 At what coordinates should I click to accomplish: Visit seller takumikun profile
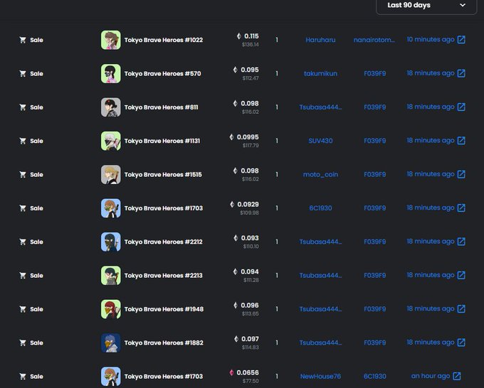(320, 73)
